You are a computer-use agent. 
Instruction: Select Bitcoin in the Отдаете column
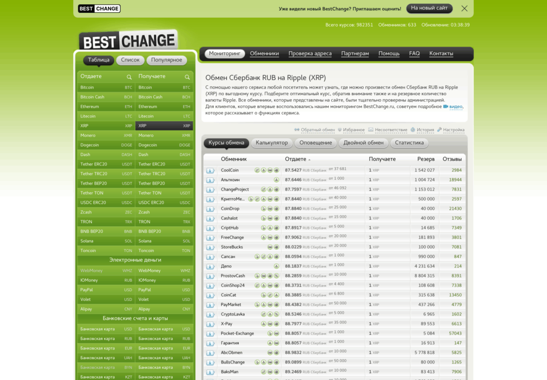coord(106,88)
